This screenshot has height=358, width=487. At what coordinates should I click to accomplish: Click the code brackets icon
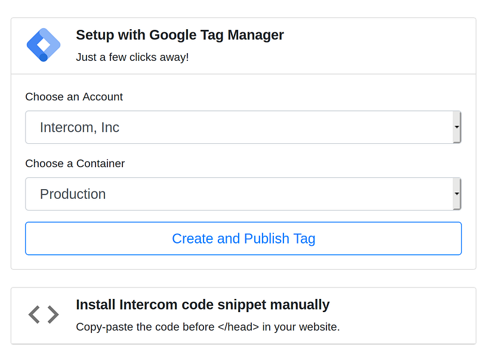click(x=44, y=314)
